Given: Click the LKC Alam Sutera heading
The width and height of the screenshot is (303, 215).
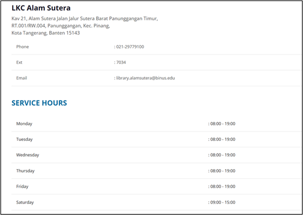Looking at the screenshot, I should tap(41, 8).
